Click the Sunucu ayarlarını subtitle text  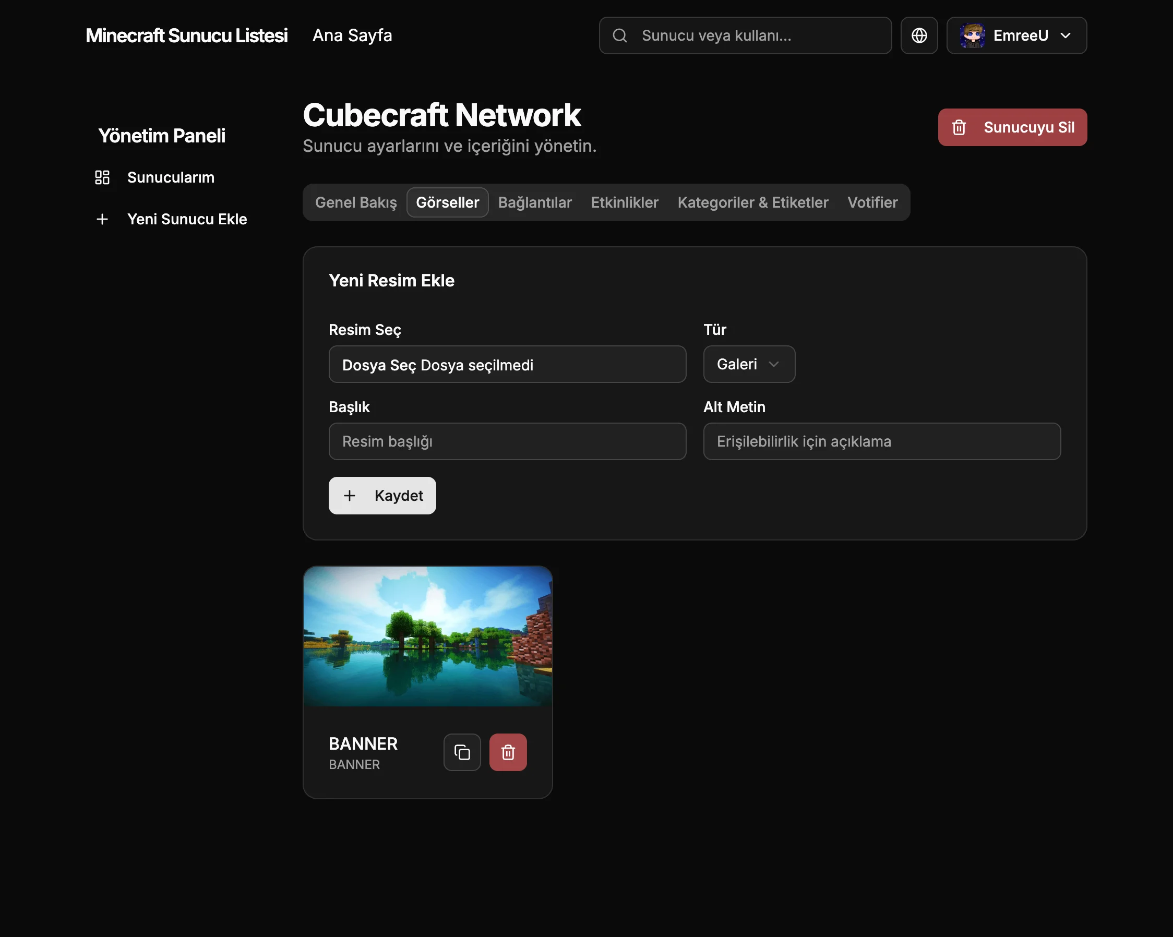click(449, 146)
